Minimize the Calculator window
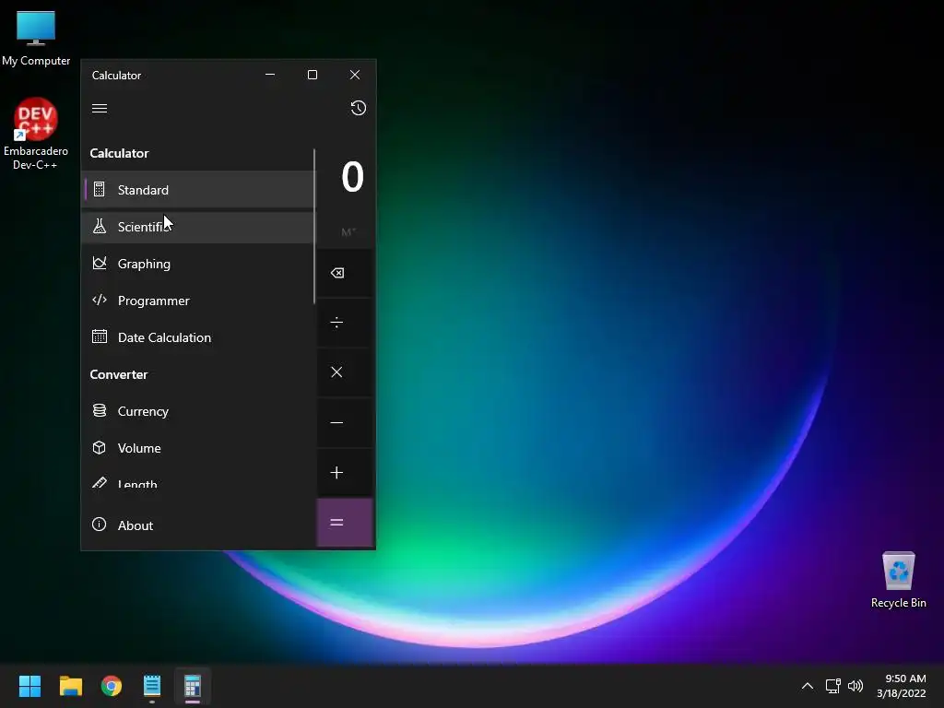The image size is (944, 708). point(270,75)
